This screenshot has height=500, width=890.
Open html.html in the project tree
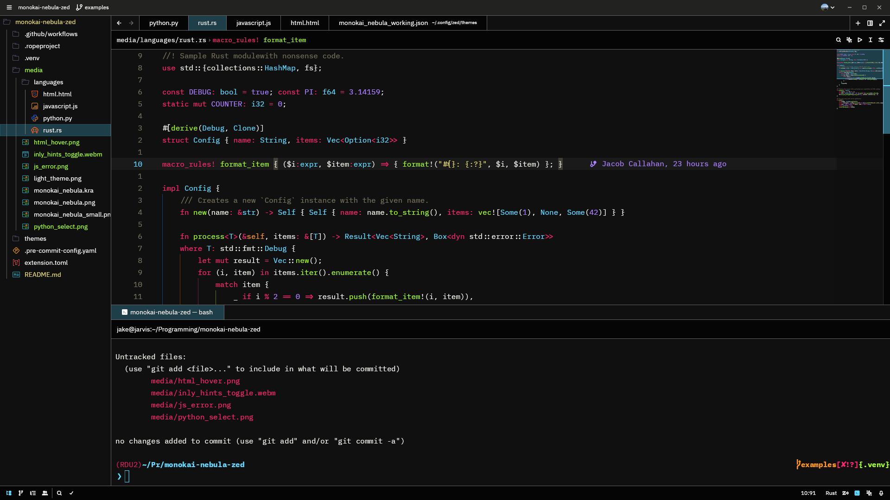[56, 94]
